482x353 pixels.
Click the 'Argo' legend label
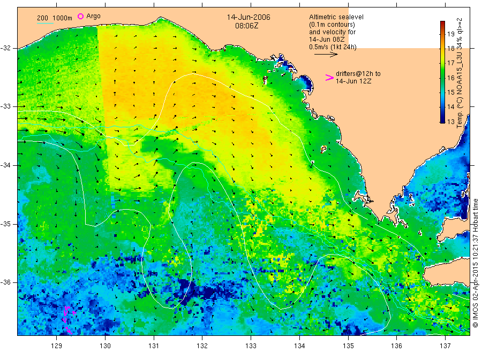pos(93,16)
